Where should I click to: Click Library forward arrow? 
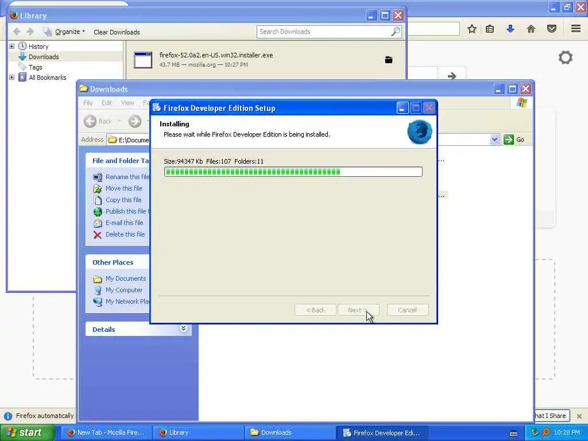click(x=30, y=32)
